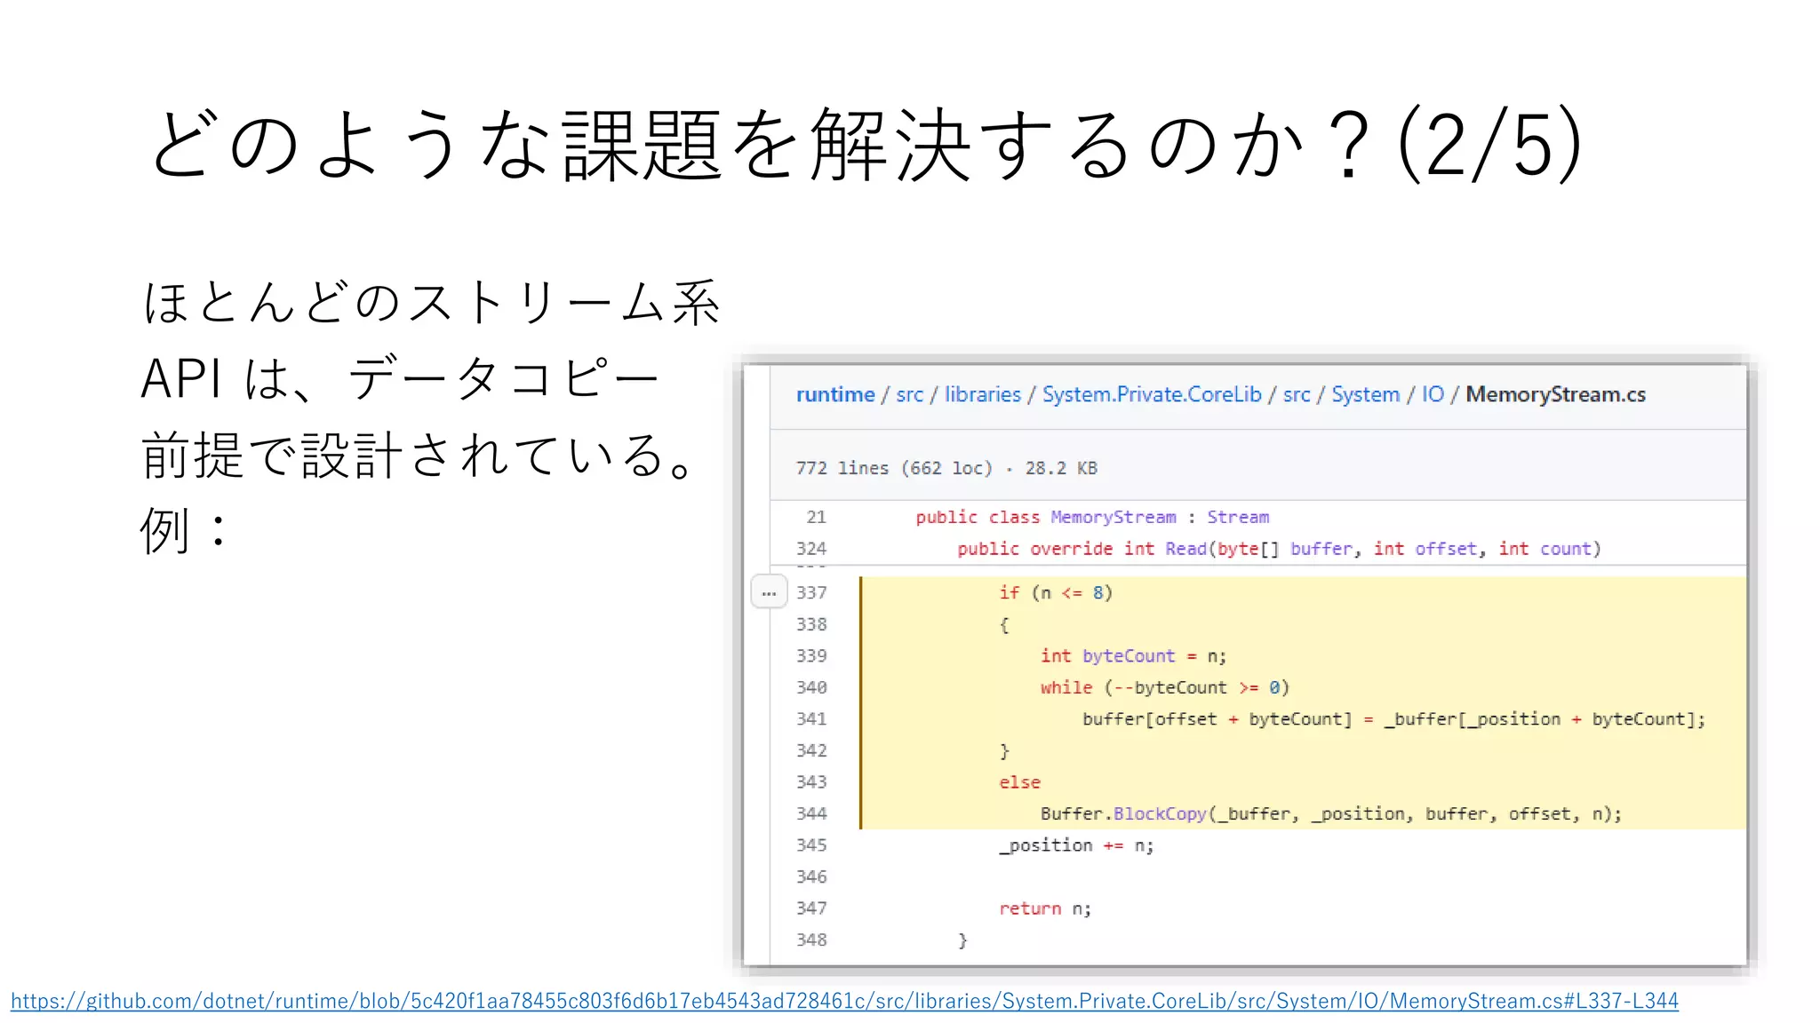The height and width of the screenshot is (1023, 1820).
Task: Select line number 338
Action: point(811,624)
